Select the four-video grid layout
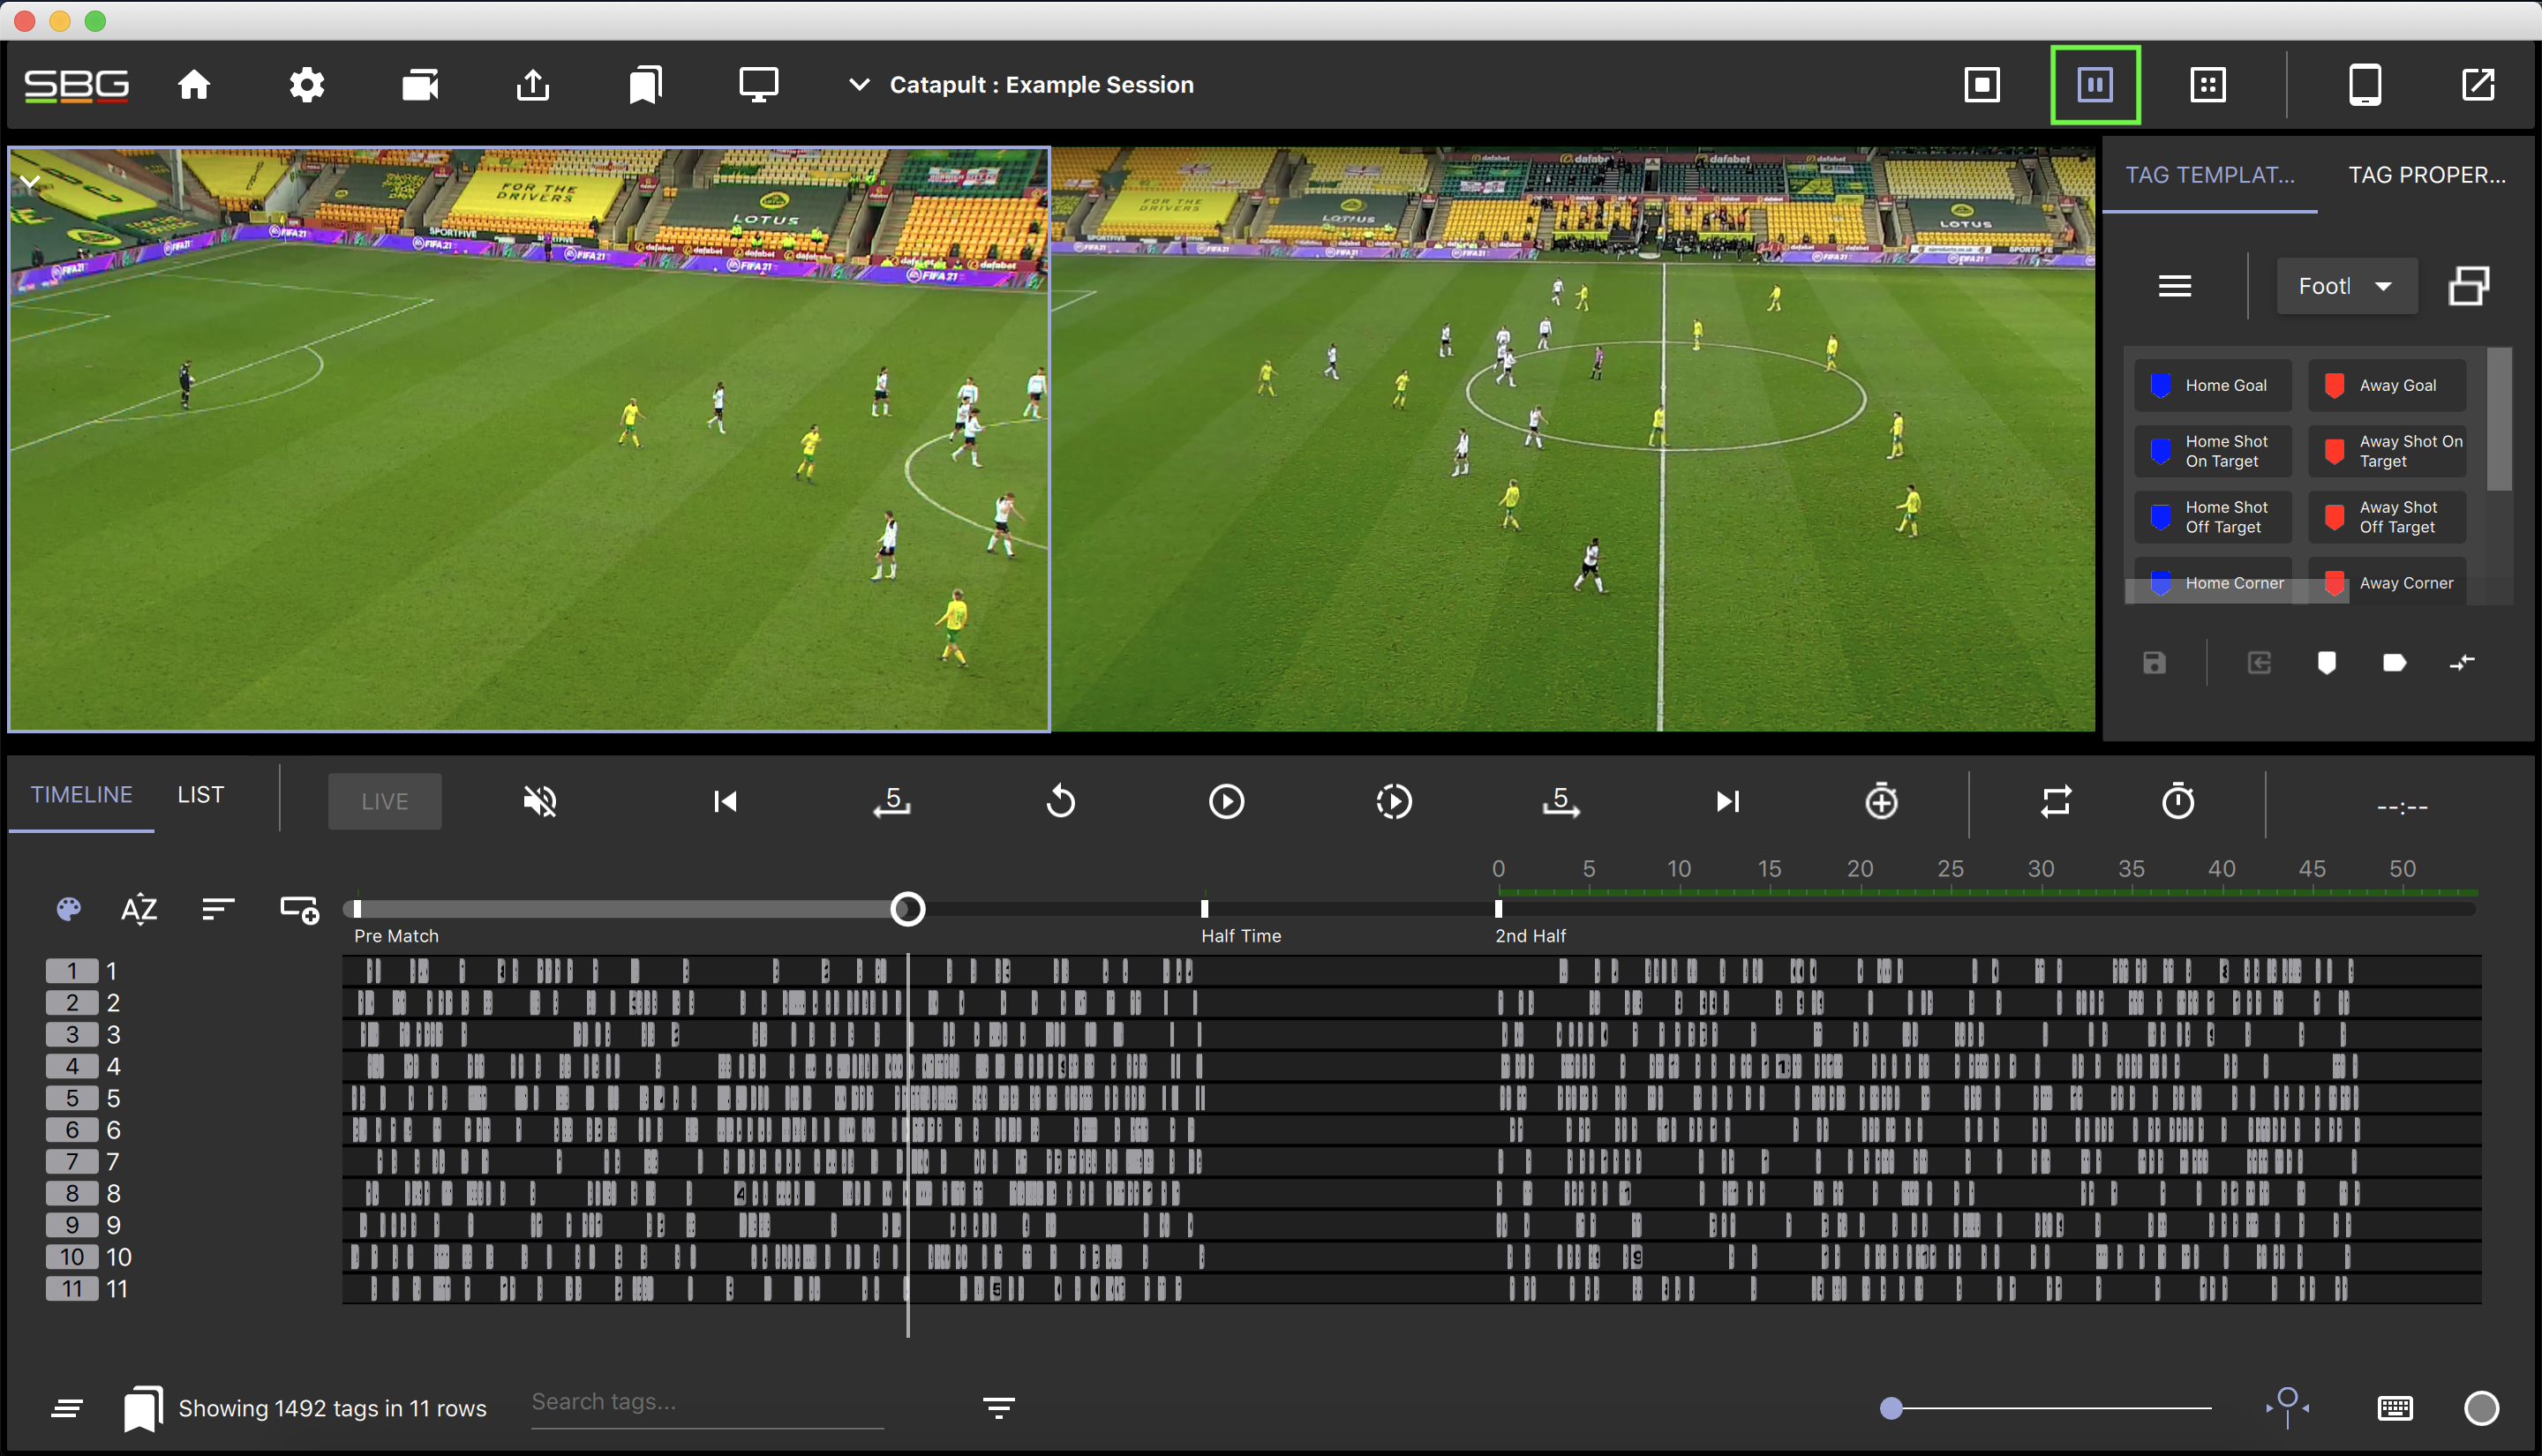This screenshot has width=2542, height=1456. 2208,85
